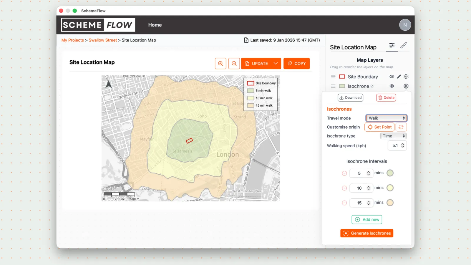Click the zoom in map button
Screen dimensions: 471x265
click(220, 64)
